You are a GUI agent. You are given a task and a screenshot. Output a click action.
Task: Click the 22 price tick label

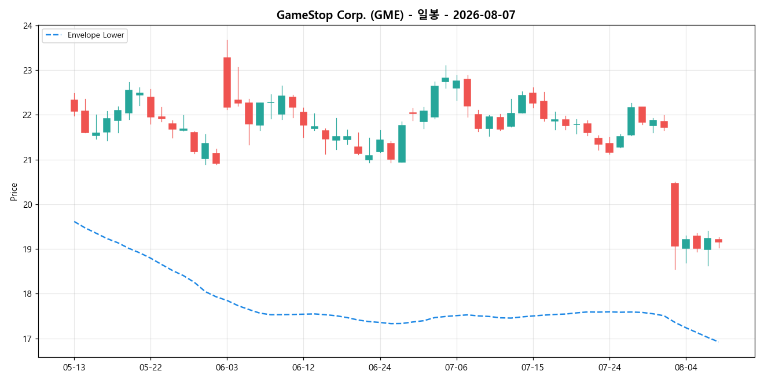pos(28,115)
